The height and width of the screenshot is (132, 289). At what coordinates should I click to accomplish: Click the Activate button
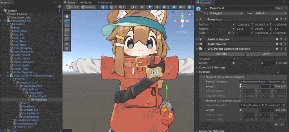[x=221, y=54]
